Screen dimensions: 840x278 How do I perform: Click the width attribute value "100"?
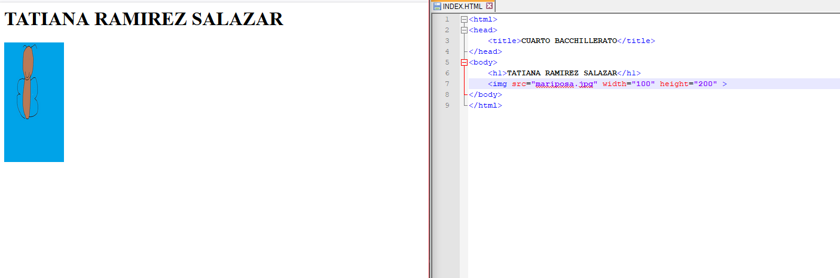[645, 84]
